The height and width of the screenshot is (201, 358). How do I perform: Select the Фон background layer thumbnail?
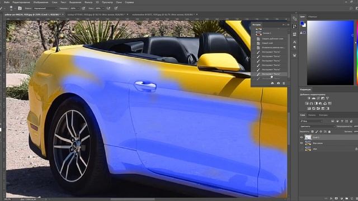coord(308,149)
